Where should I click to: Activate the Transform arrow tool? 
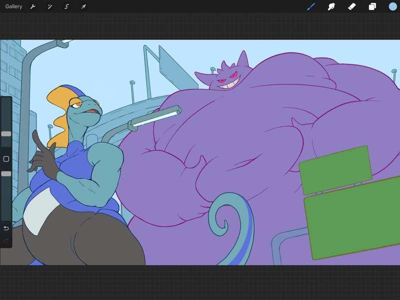coord(83,6)
